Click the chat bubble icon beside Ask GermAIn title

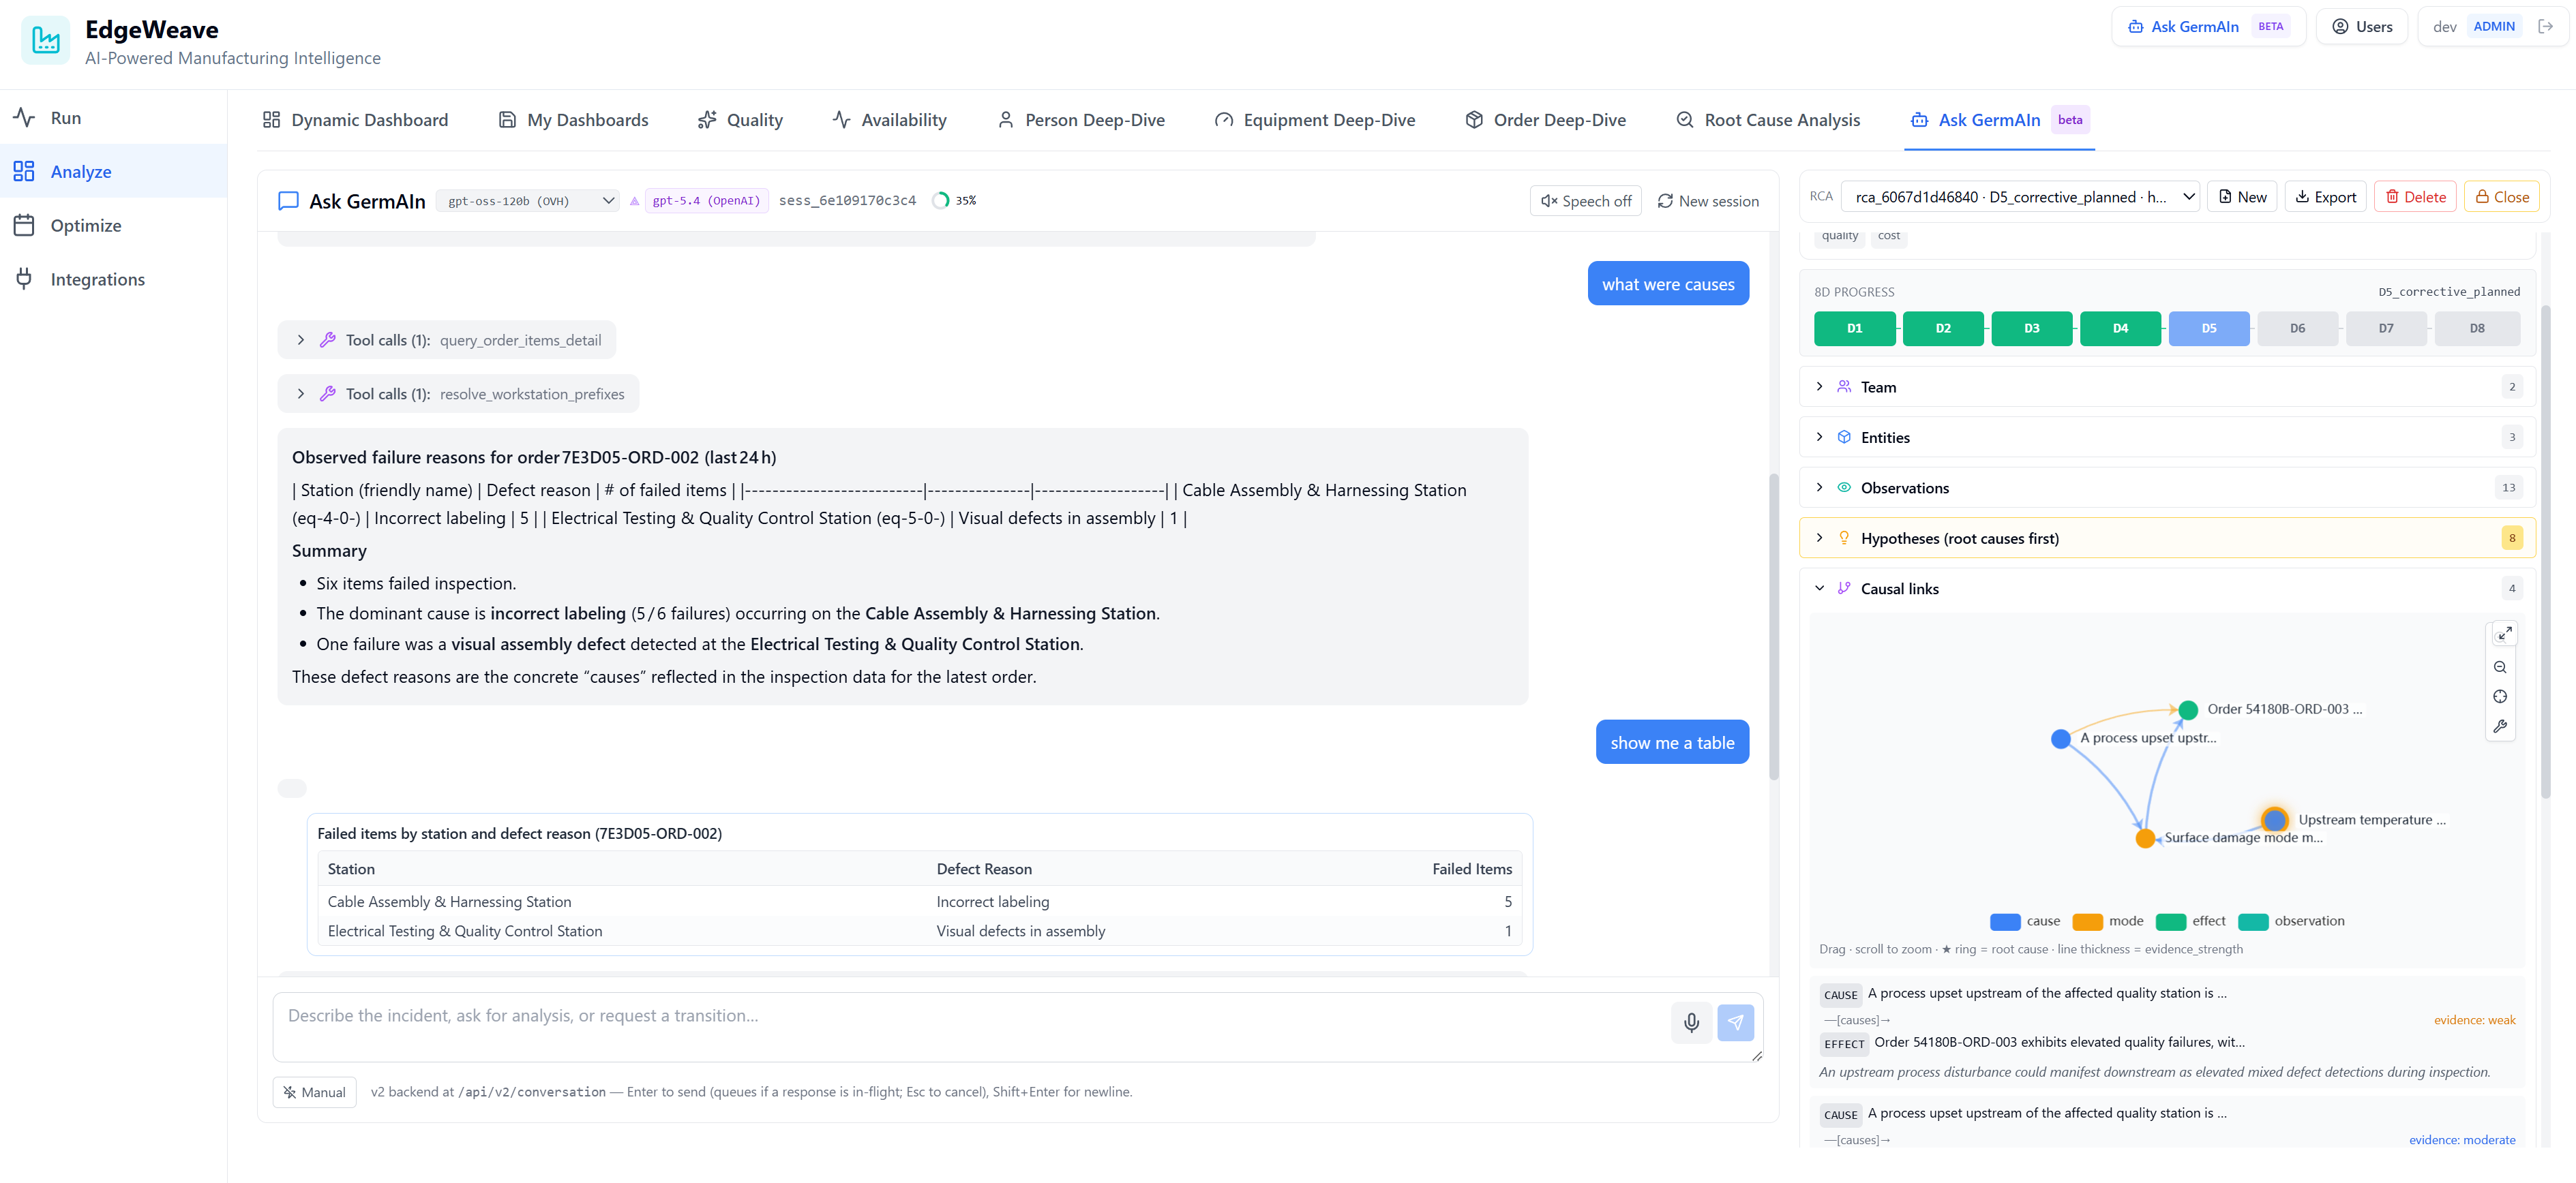[x=288, y=201]
